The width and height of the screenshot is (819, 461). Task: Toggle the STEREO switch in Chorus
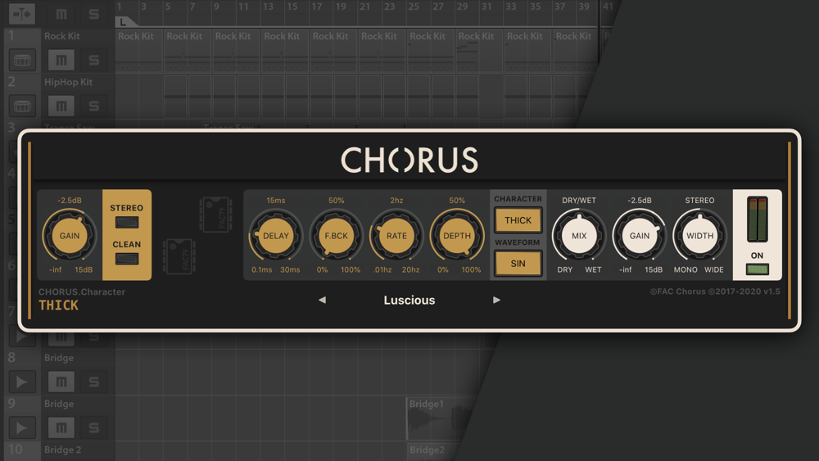[x=127, y=223]
